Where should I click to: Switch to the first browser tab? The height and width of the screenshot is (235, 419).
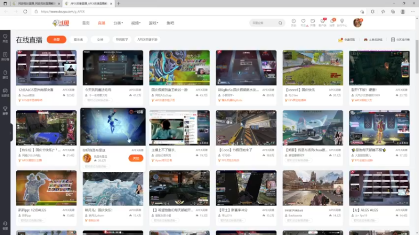[36, 4]
